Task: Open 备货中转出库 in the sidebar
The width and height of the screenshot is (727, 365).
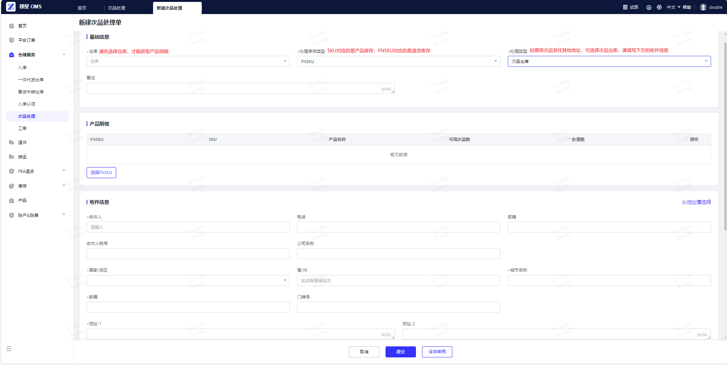Action: coord(31,92)
